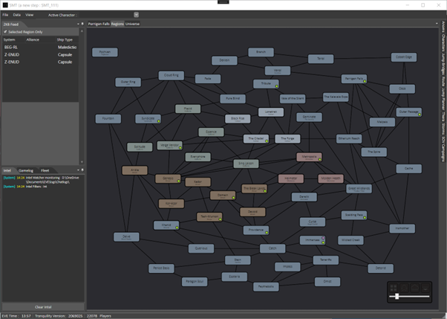447x319 pixels.
Task: Click the green marker on The Citadel node
Action: 266,141
